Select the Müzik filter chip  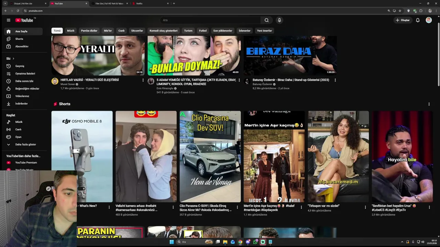71,31
